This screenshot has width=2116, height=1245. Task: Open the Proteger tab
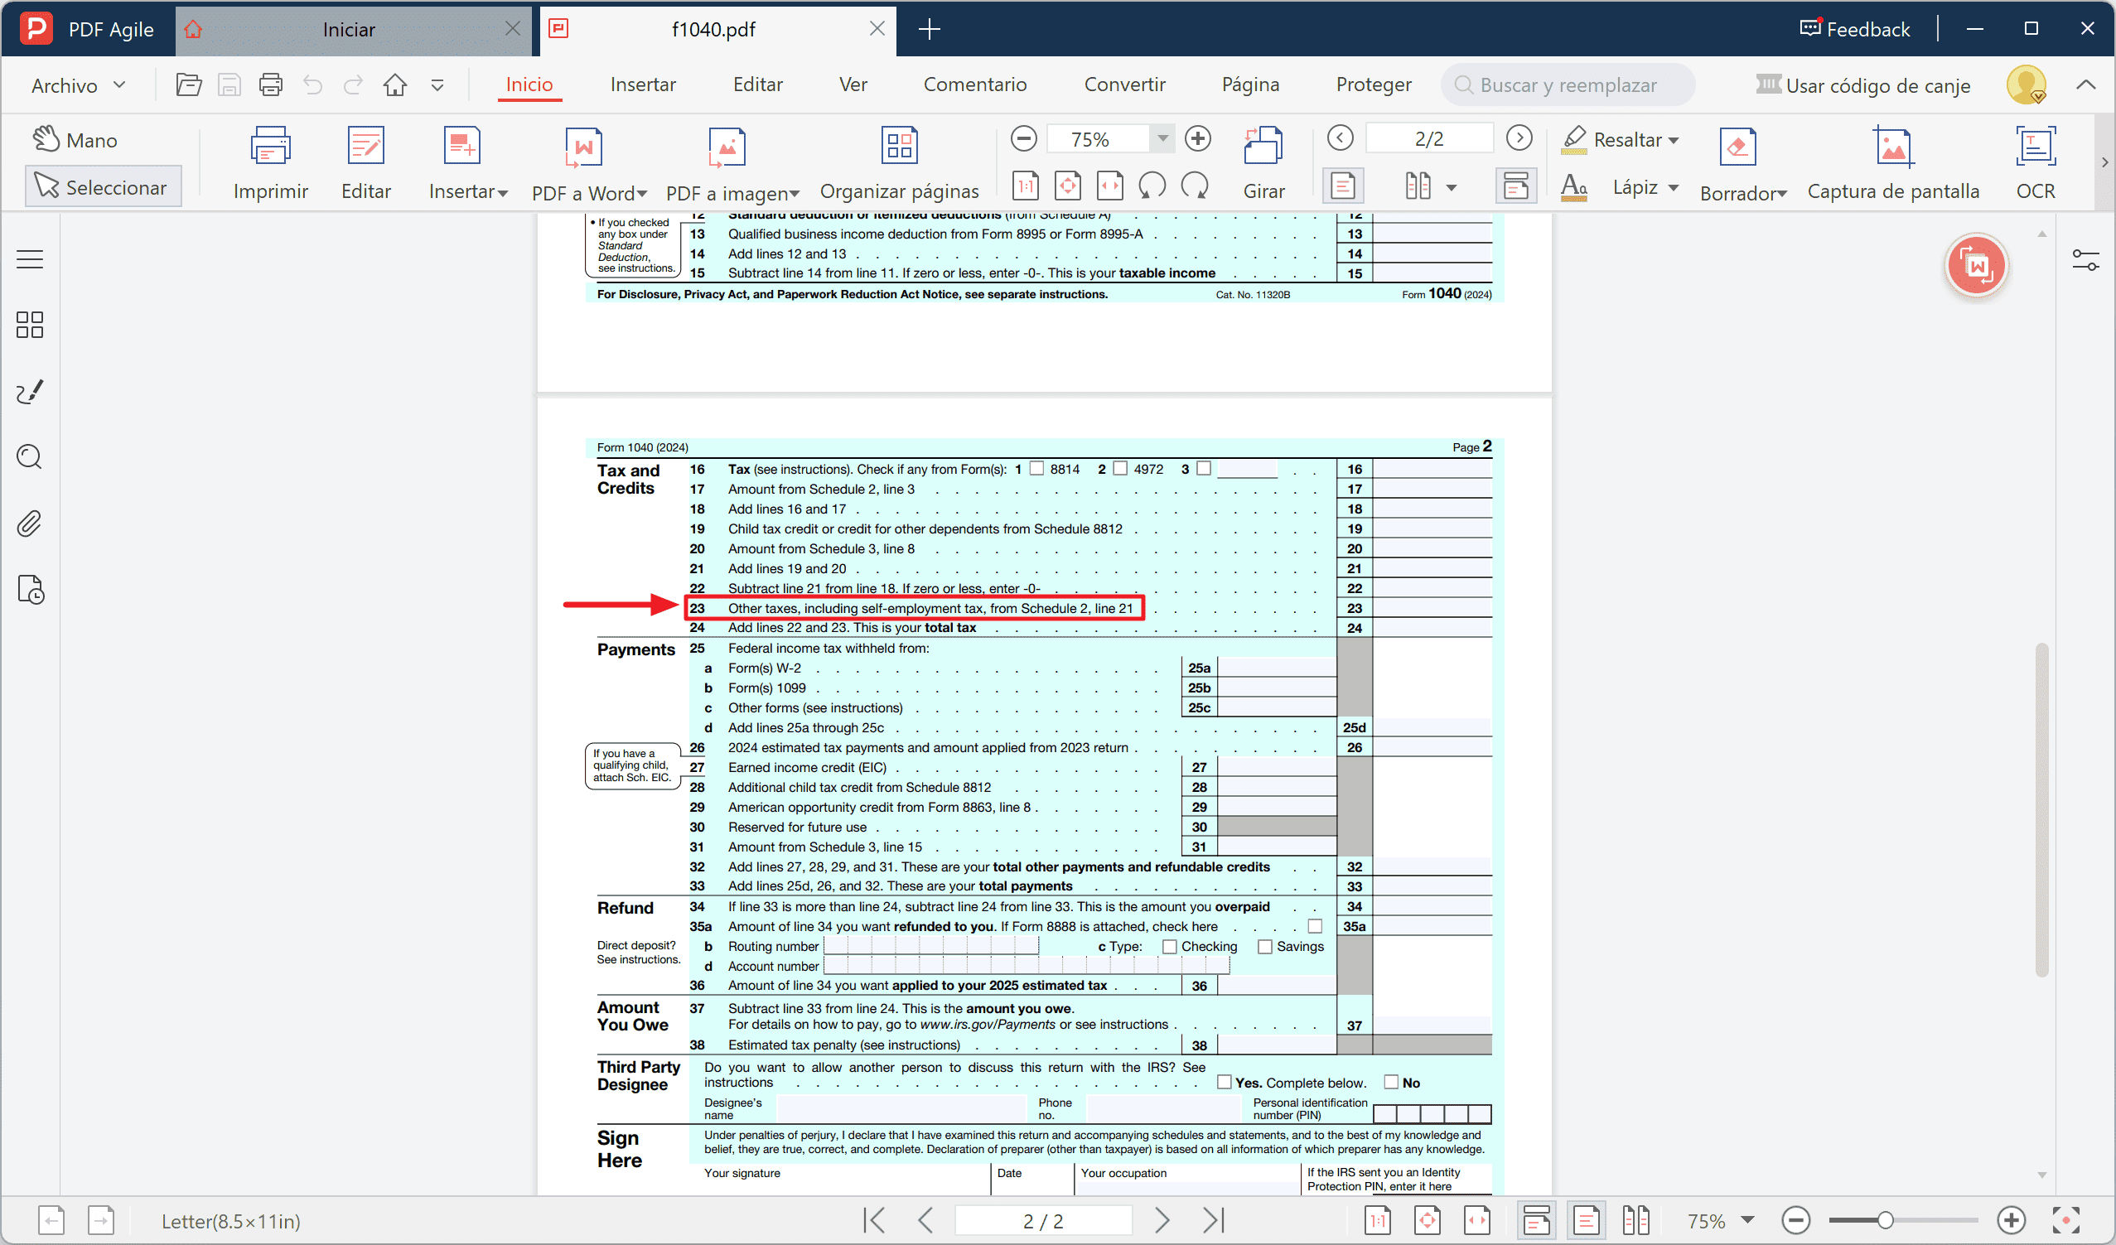point(1374,84)
